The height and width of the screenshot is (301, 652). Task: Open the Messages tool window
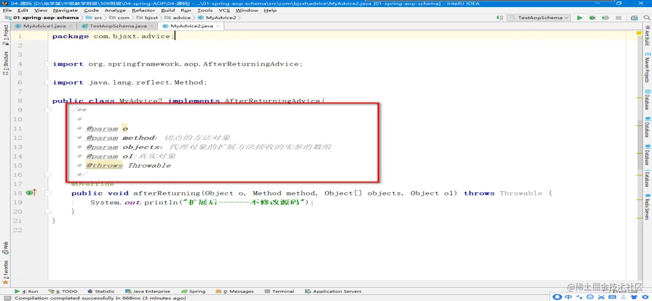point(235,291)
